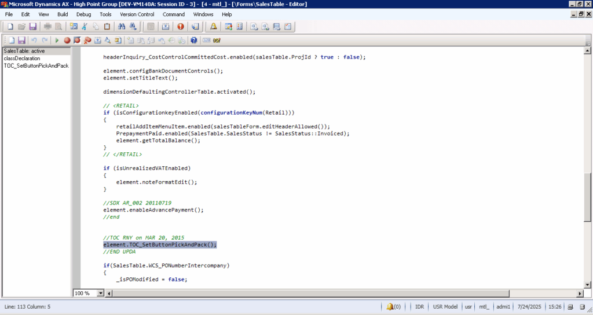This screenshot has height=315, width=593.
Task: Click the vertical scrollbar thumb
Action: tap(587, 197)
